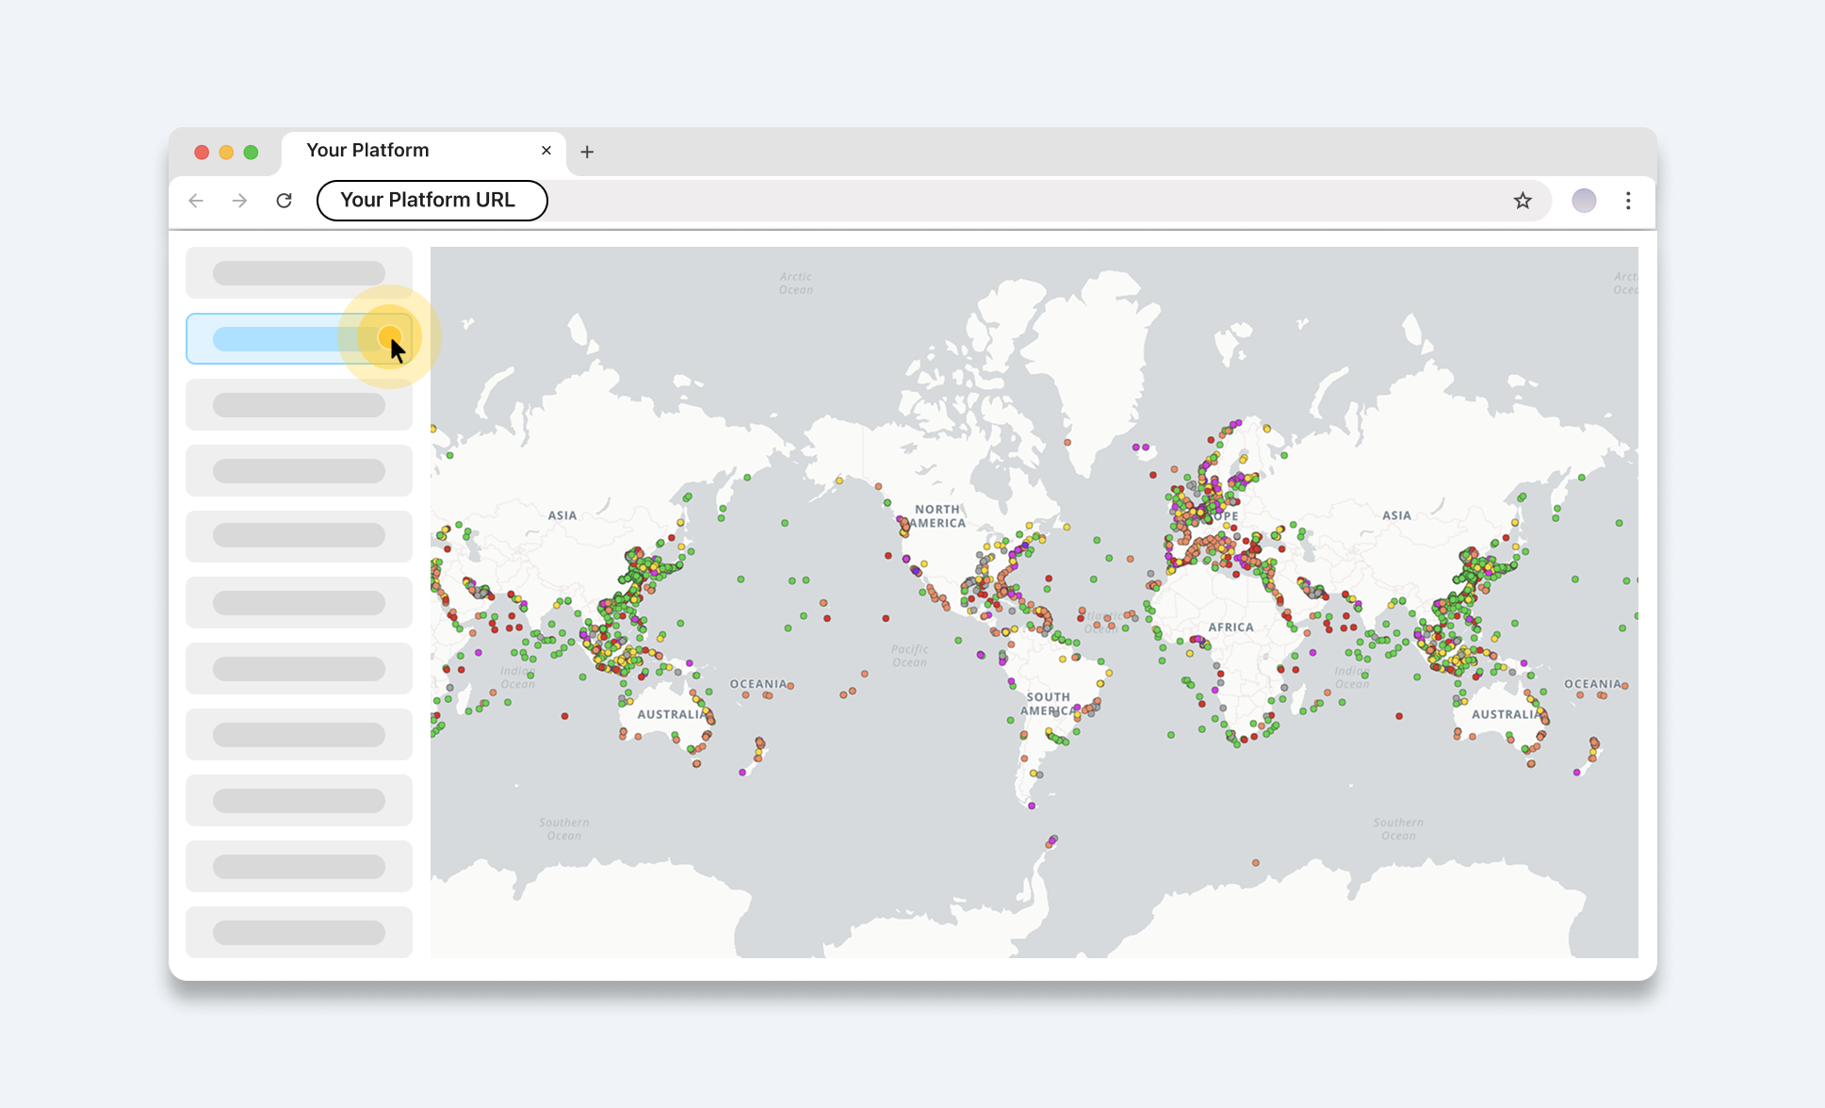This screenshot has width=1825, height=1108.
Task: Reload the page with the refresh icon
Action: (284, 201)
